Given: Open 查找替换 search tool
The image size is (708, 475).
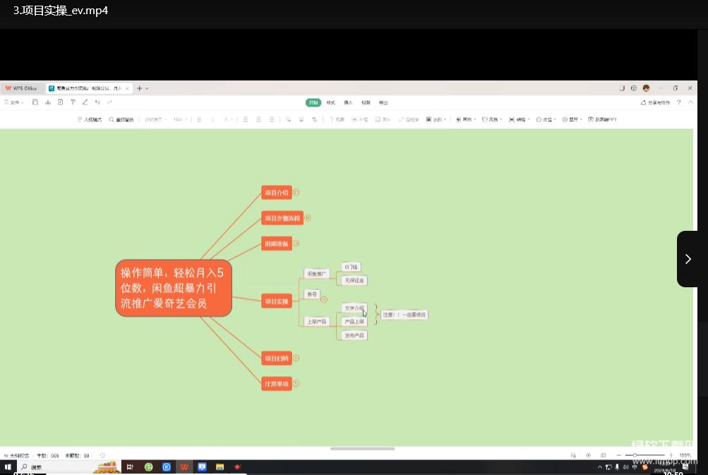Looking at the screenshot, I should coord(121,120).
